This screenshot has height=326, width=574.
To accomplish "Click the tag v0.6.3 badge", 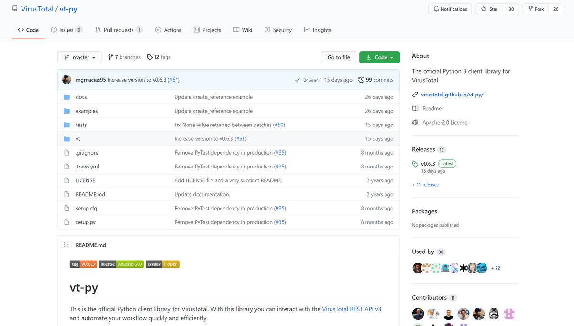I will coord(83,264).
